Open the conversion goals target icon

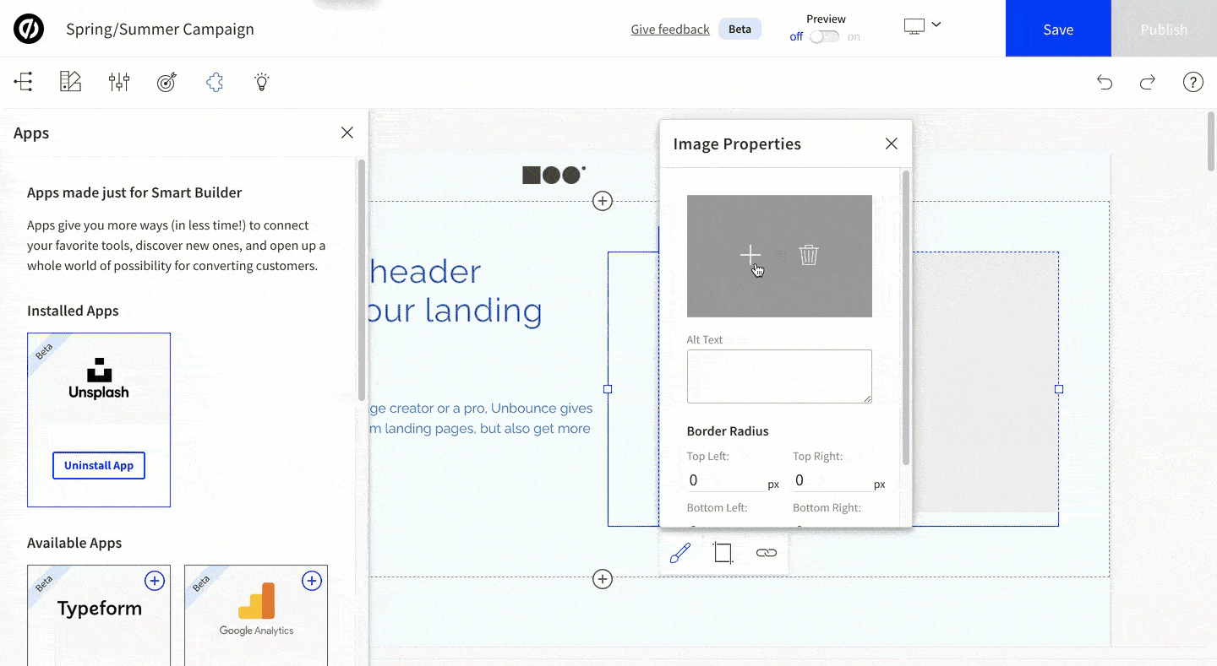[x=167, y=82]
